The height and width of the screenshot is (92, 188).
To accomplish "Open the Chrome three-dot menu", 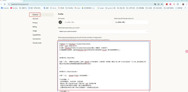I will point(187,4).
